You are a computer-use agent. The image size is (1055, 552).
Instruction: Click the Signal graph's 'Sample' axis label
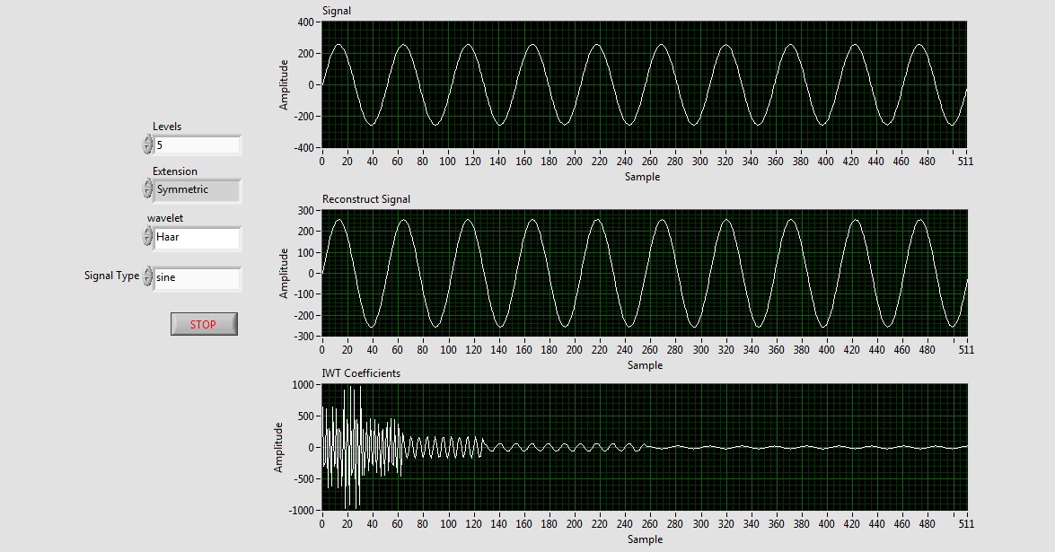(x=643, y=177)
